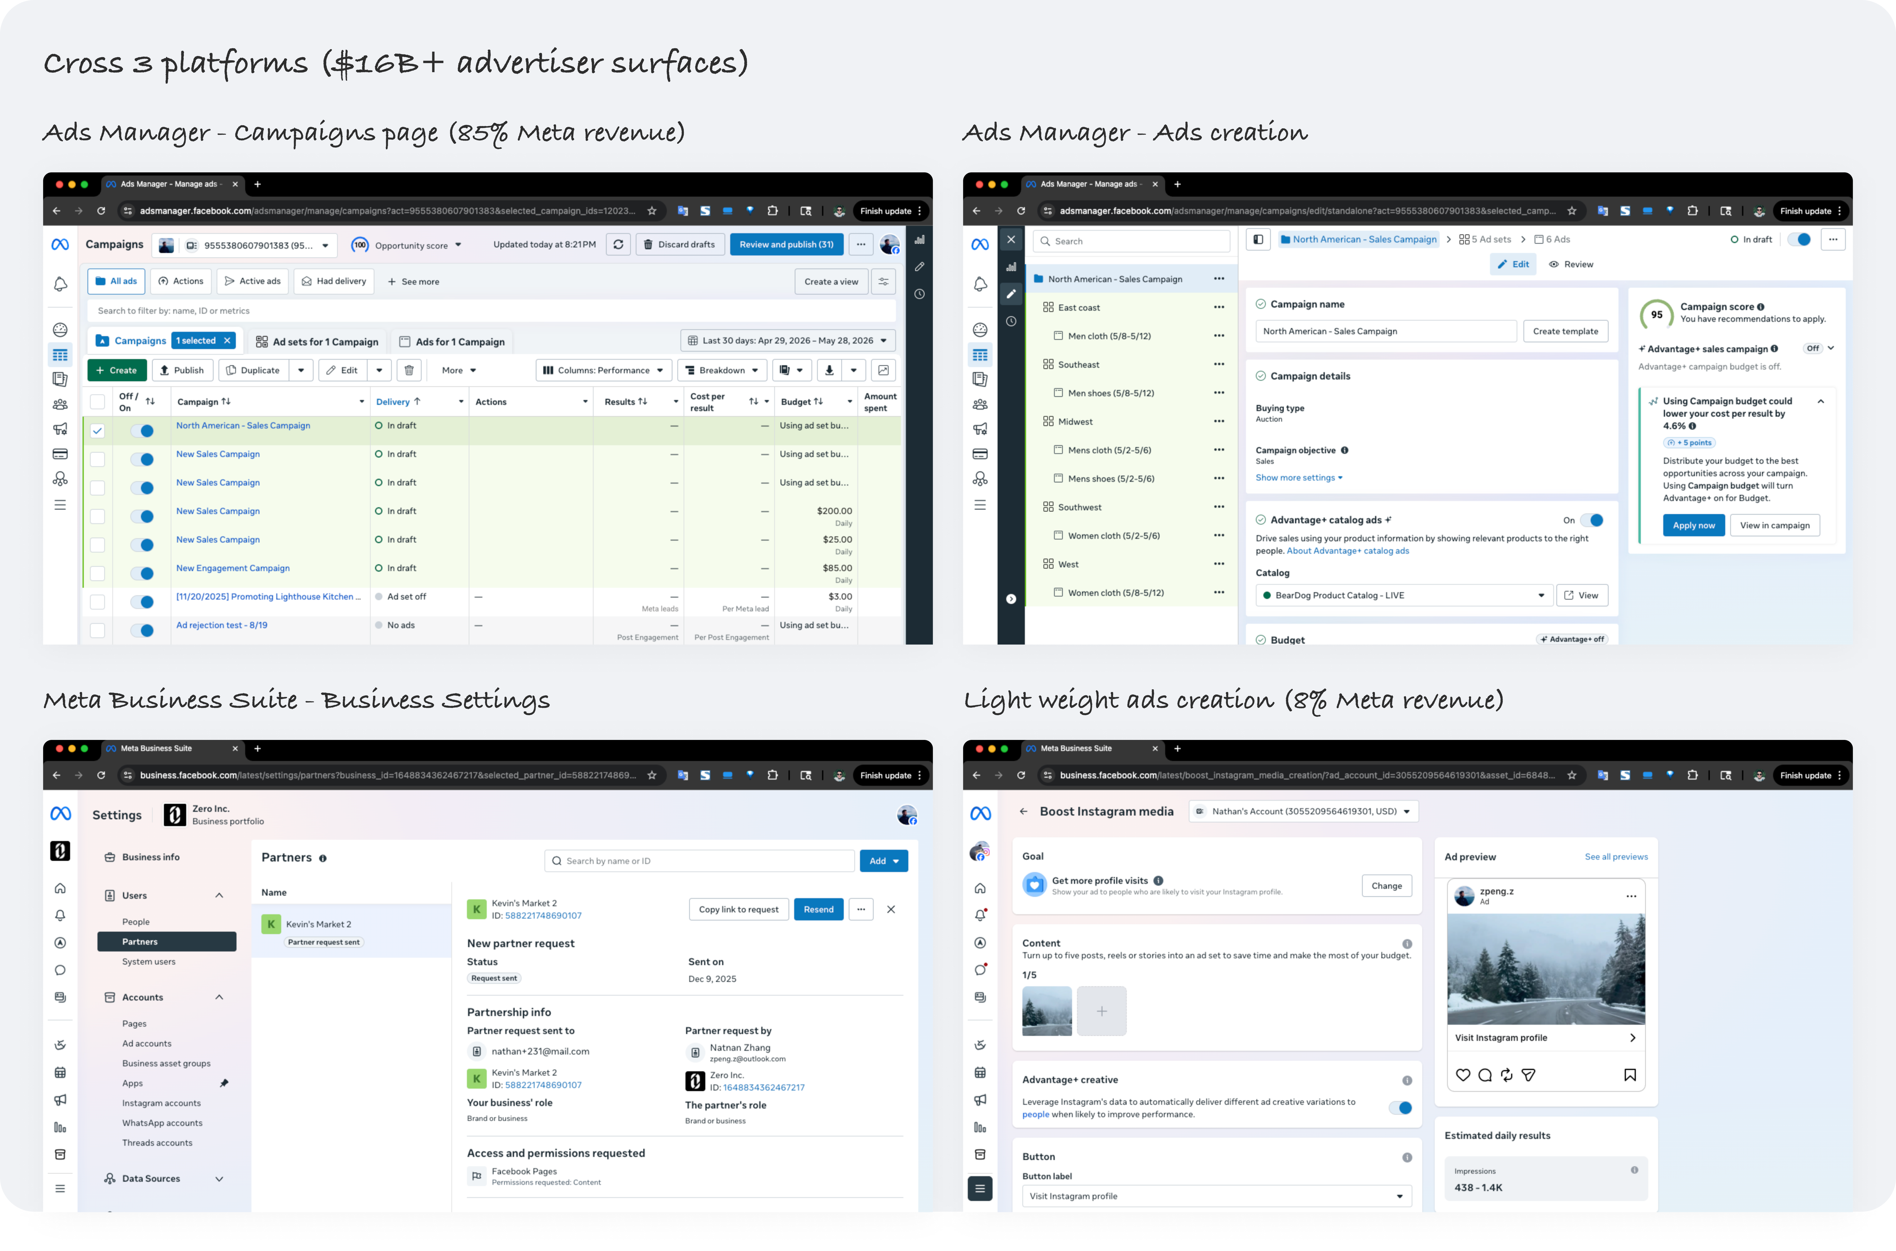This screenshot has width=1896, height=1251.
Task: Open the three-dot menu for East coast ad set
Action: tap(1219, 307)
